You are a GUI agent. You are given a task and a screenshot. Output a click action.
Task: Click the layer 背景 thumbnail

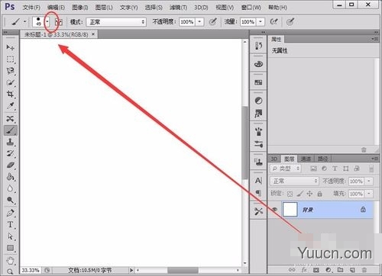click(290, 210)
